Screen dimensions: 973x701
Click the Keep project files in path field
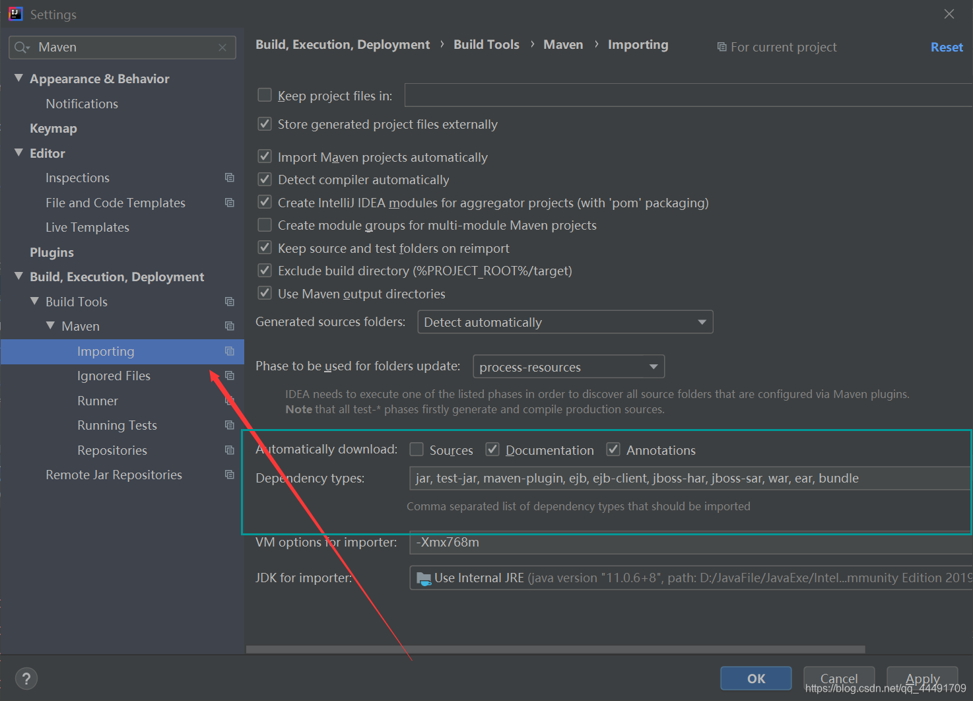[x=688, y=95]
